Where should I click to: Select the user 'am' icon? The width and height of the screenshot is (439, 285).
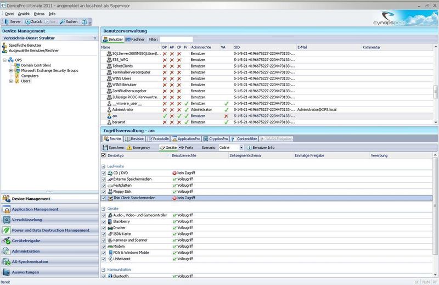click(109, 116)
